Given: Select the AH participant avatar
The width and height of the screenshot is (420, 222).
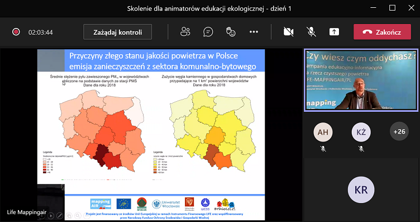Looking at the screenshot, I should coord(323,131).
